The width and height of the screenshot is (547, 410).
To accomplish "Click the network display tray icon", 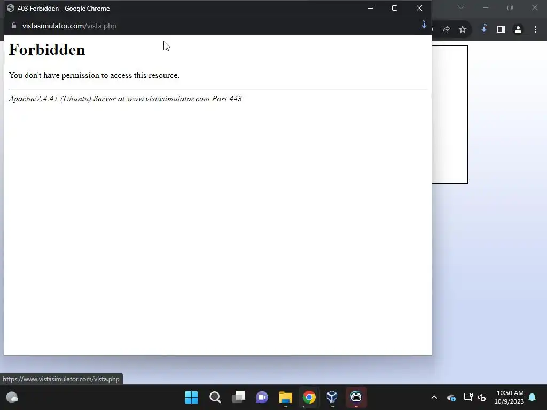I will click(x=468, y=397).
